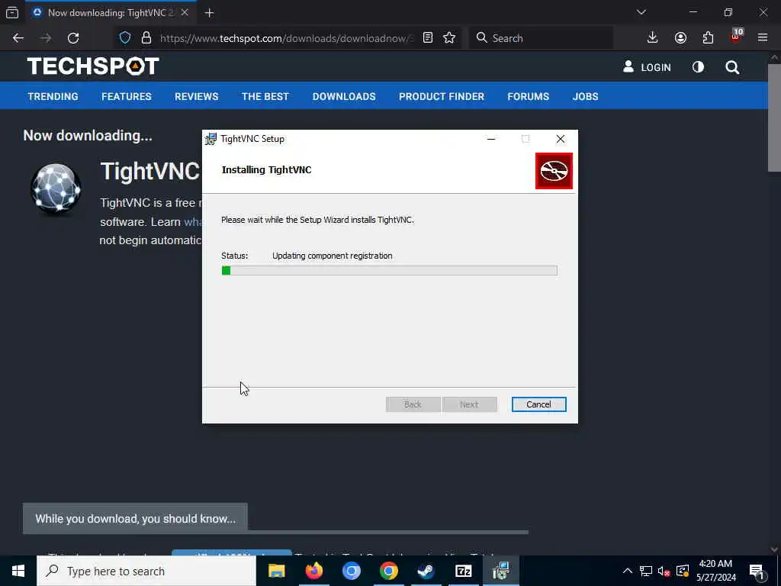The image size is (781, 586).
Task: Open the uBlock extension with badge 10
Action: point(736,37)
